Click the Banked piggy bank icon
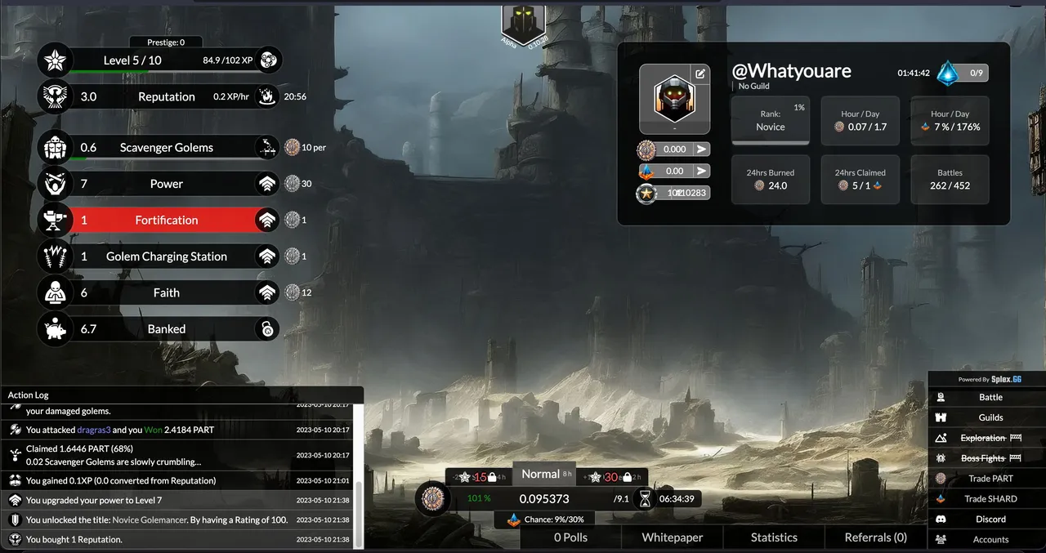Screen dimensions: 1046x553 56,328
